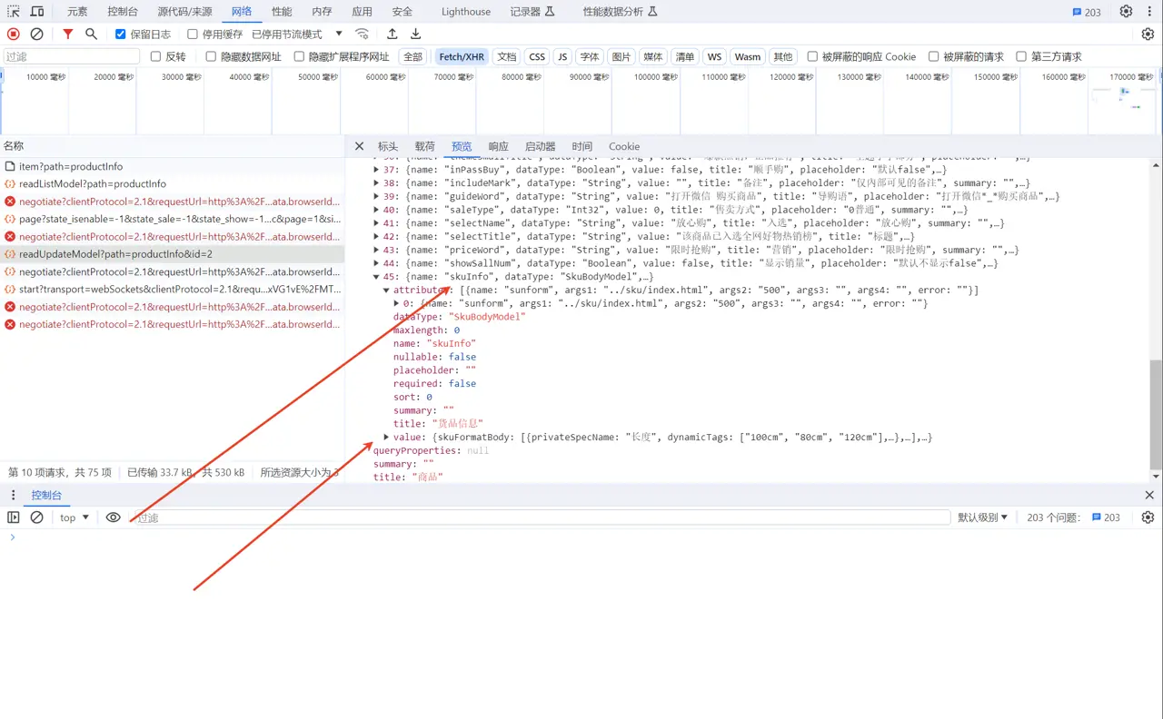Collapse the attributes array node
Viewport: 1163px width, 719px height.
click(x=387, y=291)
